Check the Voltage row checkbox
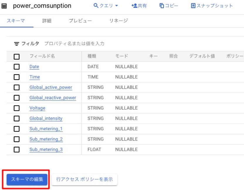The image size is (244, 190). coord(17,108)
